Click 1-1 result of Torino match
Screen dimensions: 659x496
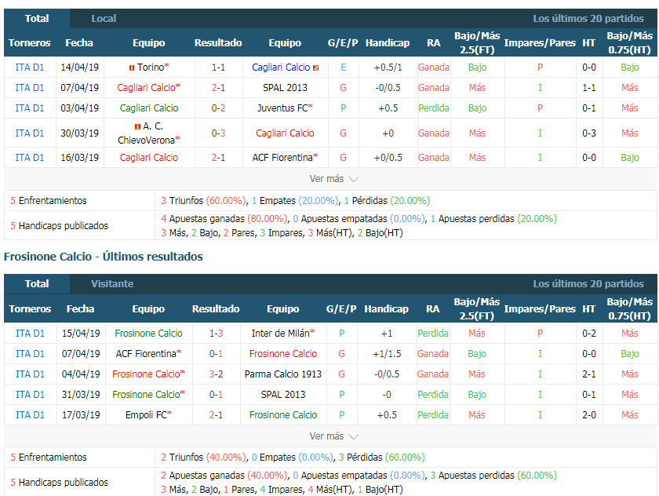218,67
